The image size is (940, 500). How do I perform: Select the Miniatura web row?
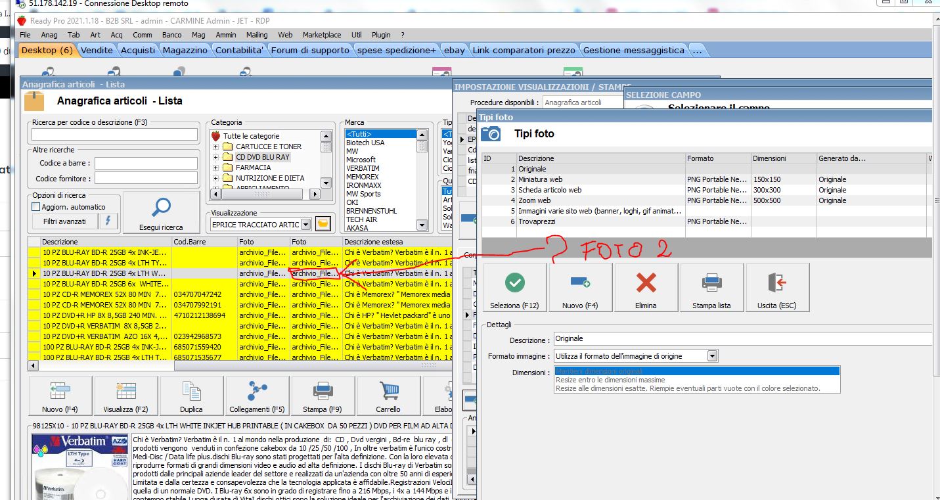pos(707,179)
